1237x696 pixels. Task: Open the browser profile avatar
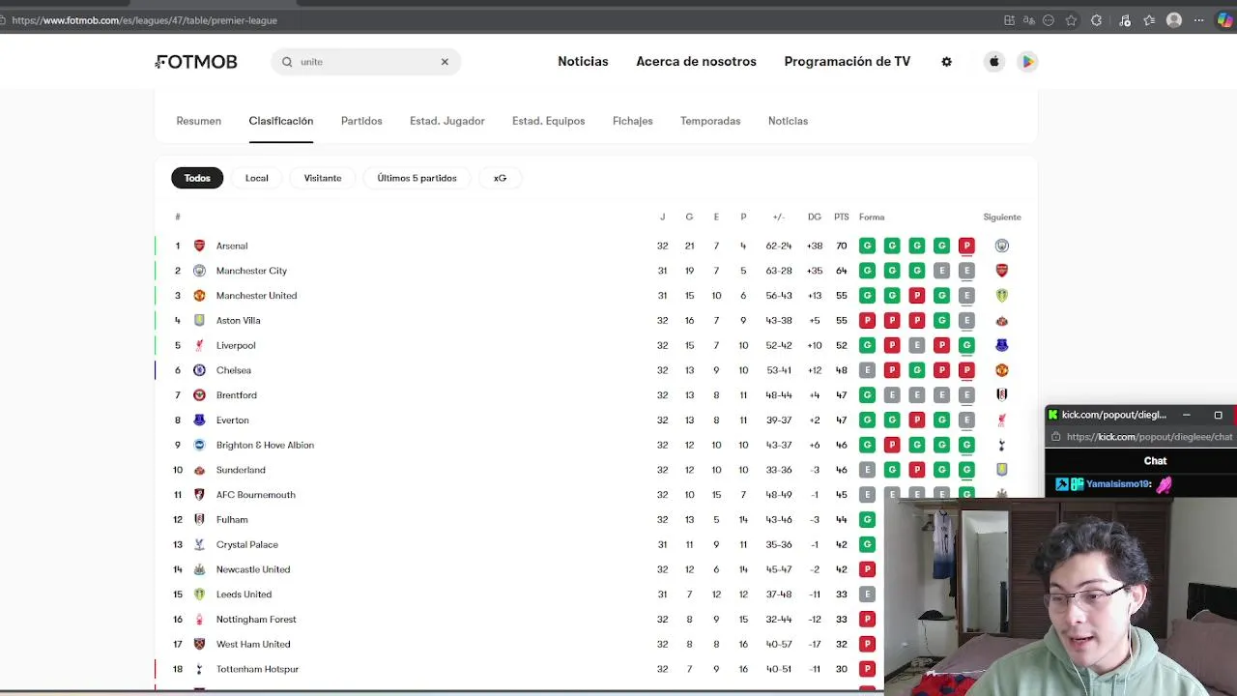click(1174, 20)
